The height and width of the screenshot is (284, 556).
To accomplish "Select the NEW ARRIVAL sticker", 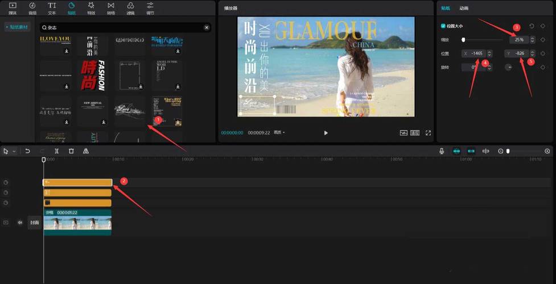I will click(93, 111).
